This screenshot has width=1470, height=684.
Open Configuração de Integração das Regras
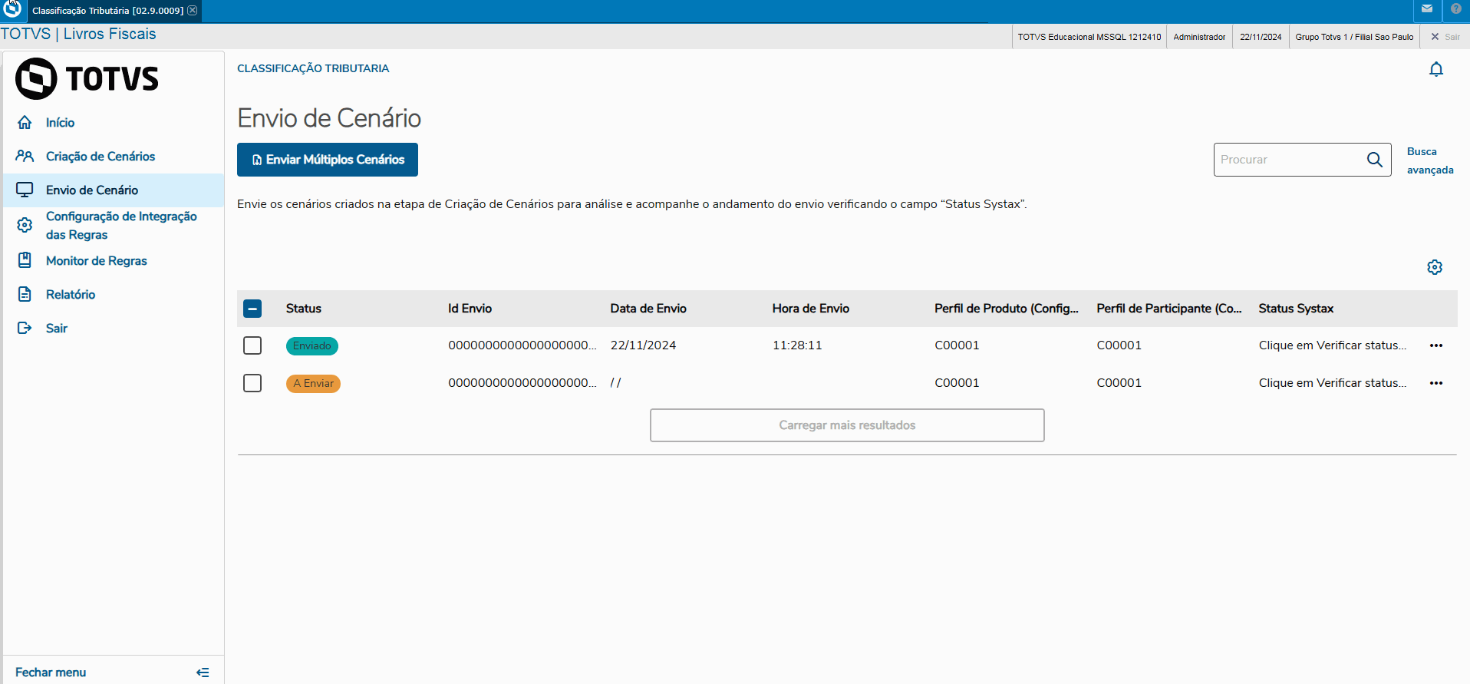pos(121,226)
